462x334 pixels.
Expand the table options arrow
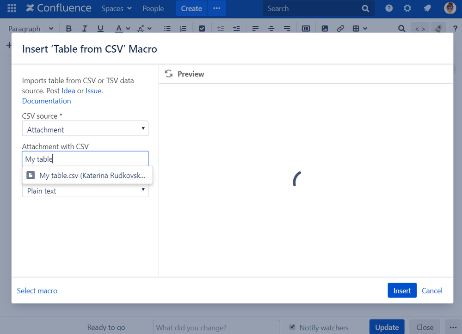click(365, 29)
